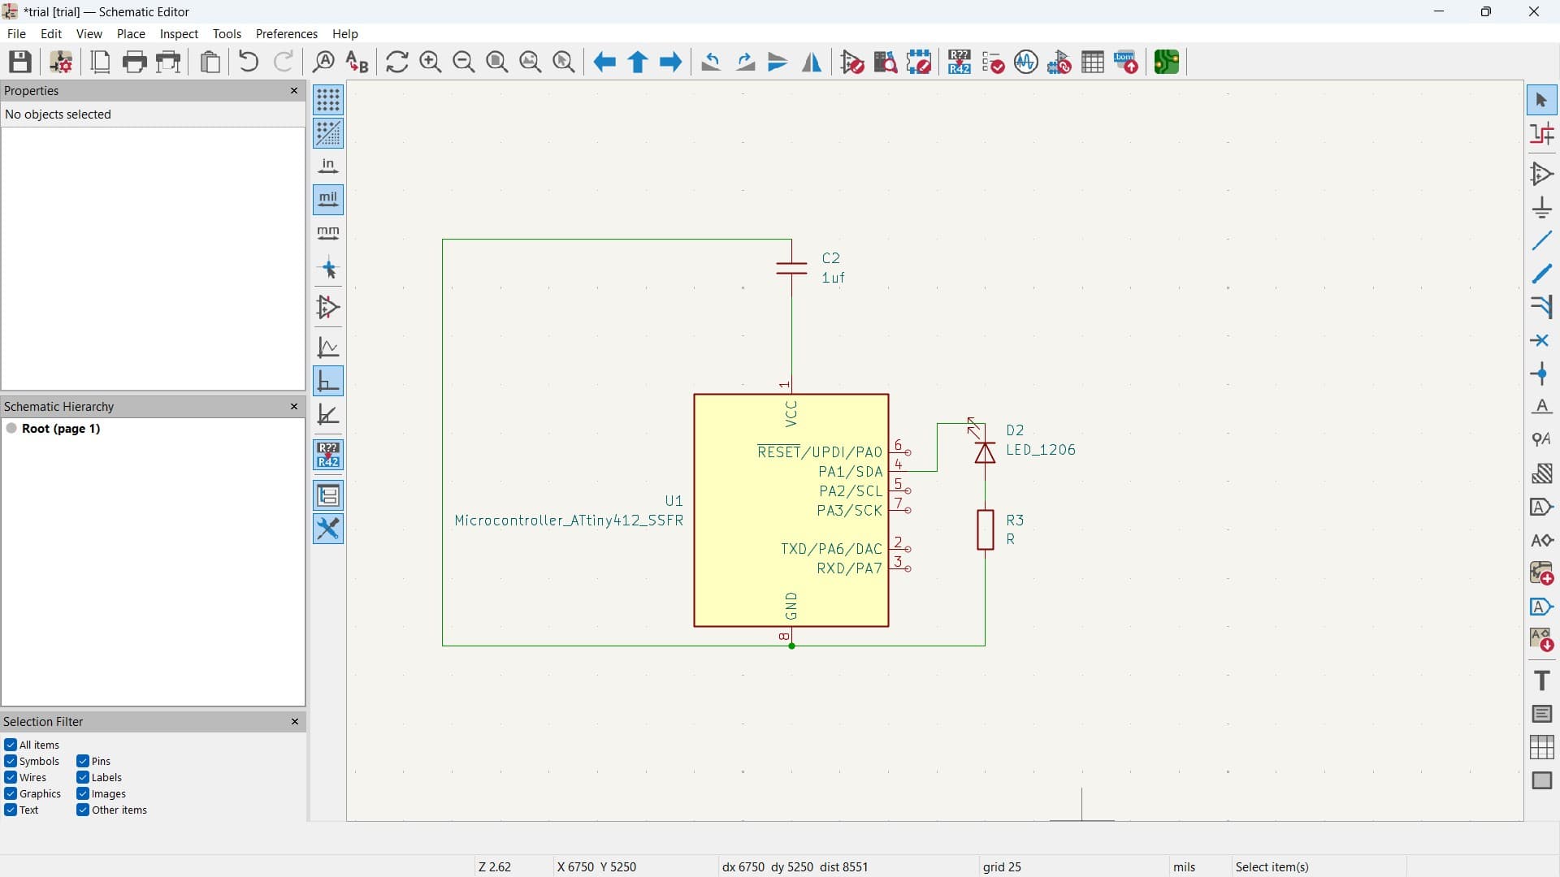Select the Place Junction tool
Image resolution: width=1560 pixels, height=877 pixels.
click(1541, 374)
